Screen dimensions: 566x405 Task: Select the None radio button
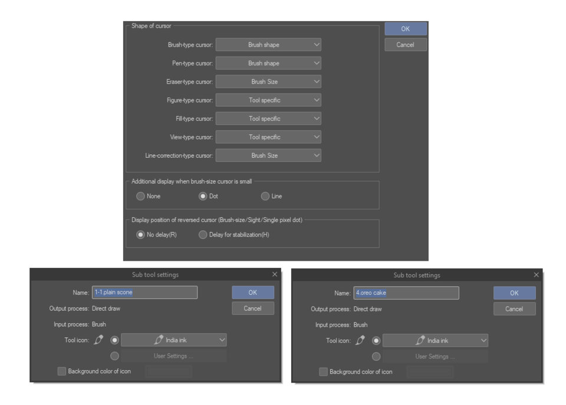(140, 196)
